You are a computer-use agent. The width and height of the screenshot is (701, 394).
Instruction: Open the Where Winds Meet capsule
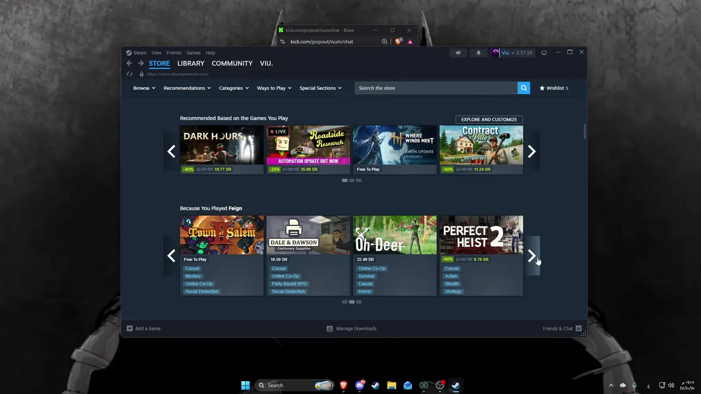pos(395,149)
